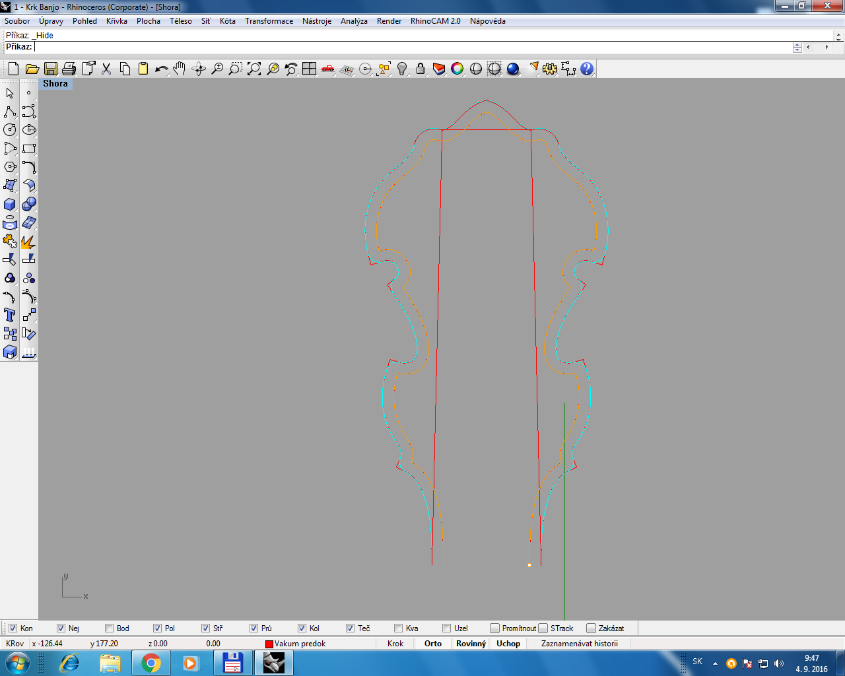The image size is (845, 676).
Task: Click the red Vakum predok layer swatch
Action: point(269,644)
